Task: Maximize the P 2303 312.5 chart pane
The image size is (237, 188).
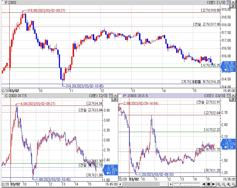Action: coord(228,95)
